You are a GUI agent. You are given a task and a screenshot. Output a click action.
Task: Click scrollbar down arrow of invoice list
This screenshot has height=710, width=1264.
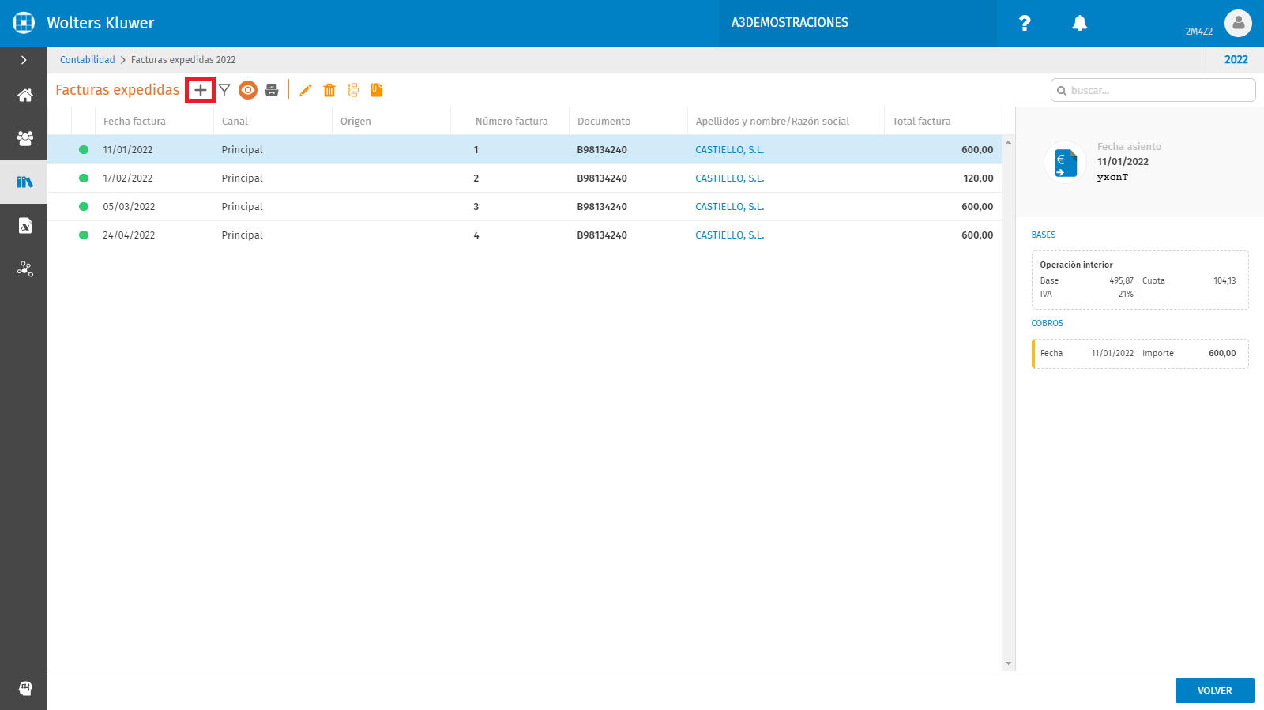pyautogui.click(x=1008, y=663)
